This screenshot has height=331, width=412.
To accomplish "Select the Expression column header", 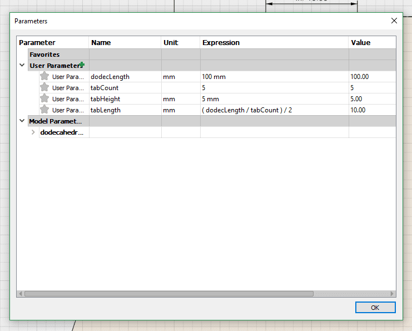I will pos(274,42).
